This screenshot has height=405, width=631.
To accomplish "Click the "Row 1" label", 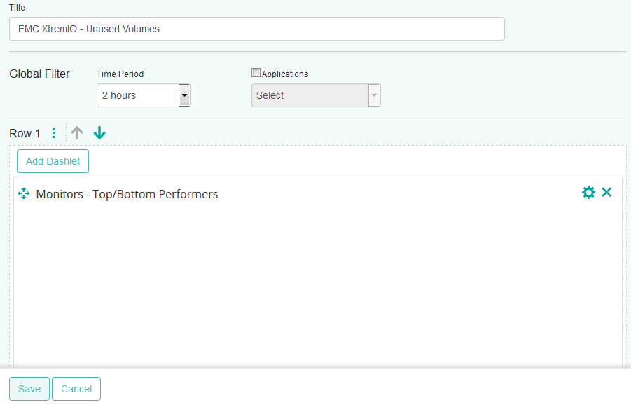I will point(25,132).
